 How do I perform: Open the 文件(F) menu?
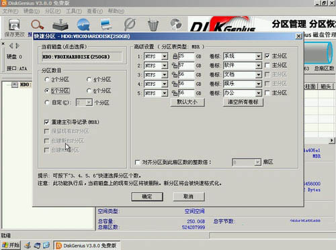[10, 11]
